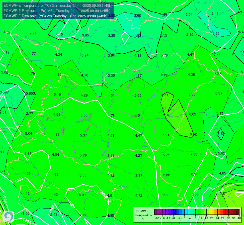Click the ECMWF-E Temperature °C legend title
Image resolution: width=244 pixels, height=225 pixels.
pyautogui.click(x=143, y=215)
